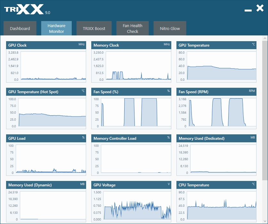The height and width of the screenshot is (224, 268).
Task: Go to the Nitro Glow tab
Action: click(x=170, y=28)
